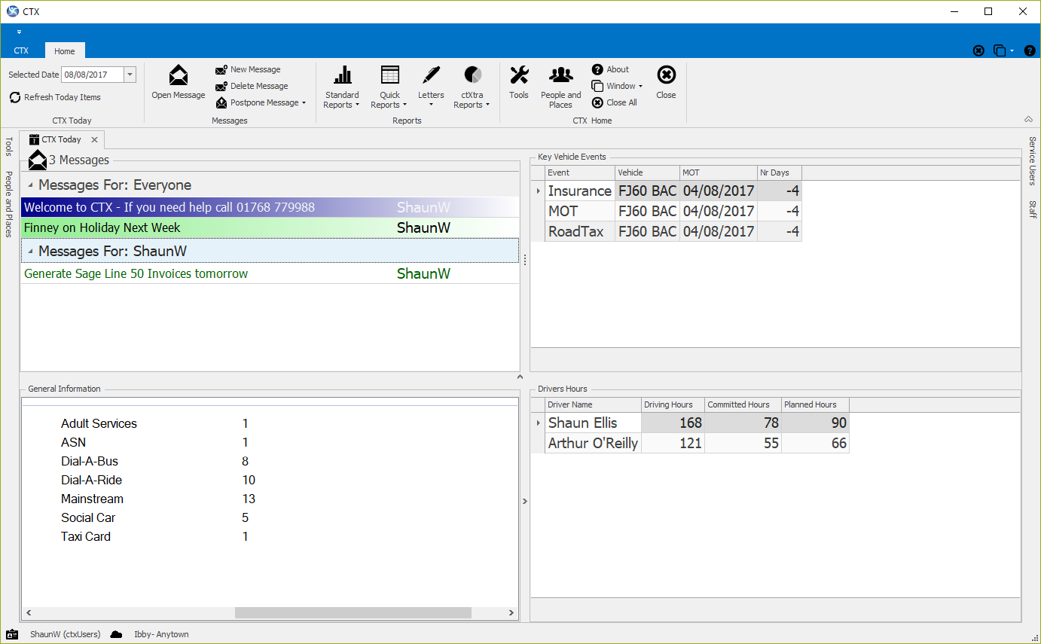Sort by Driving Hours column header
The height and width of the screenshot is (644, 1041).
coord(673,404)
